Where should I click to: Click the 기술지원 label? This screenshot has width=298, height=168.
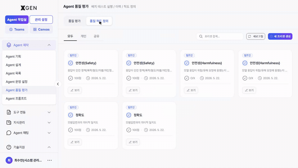[19, 147]
